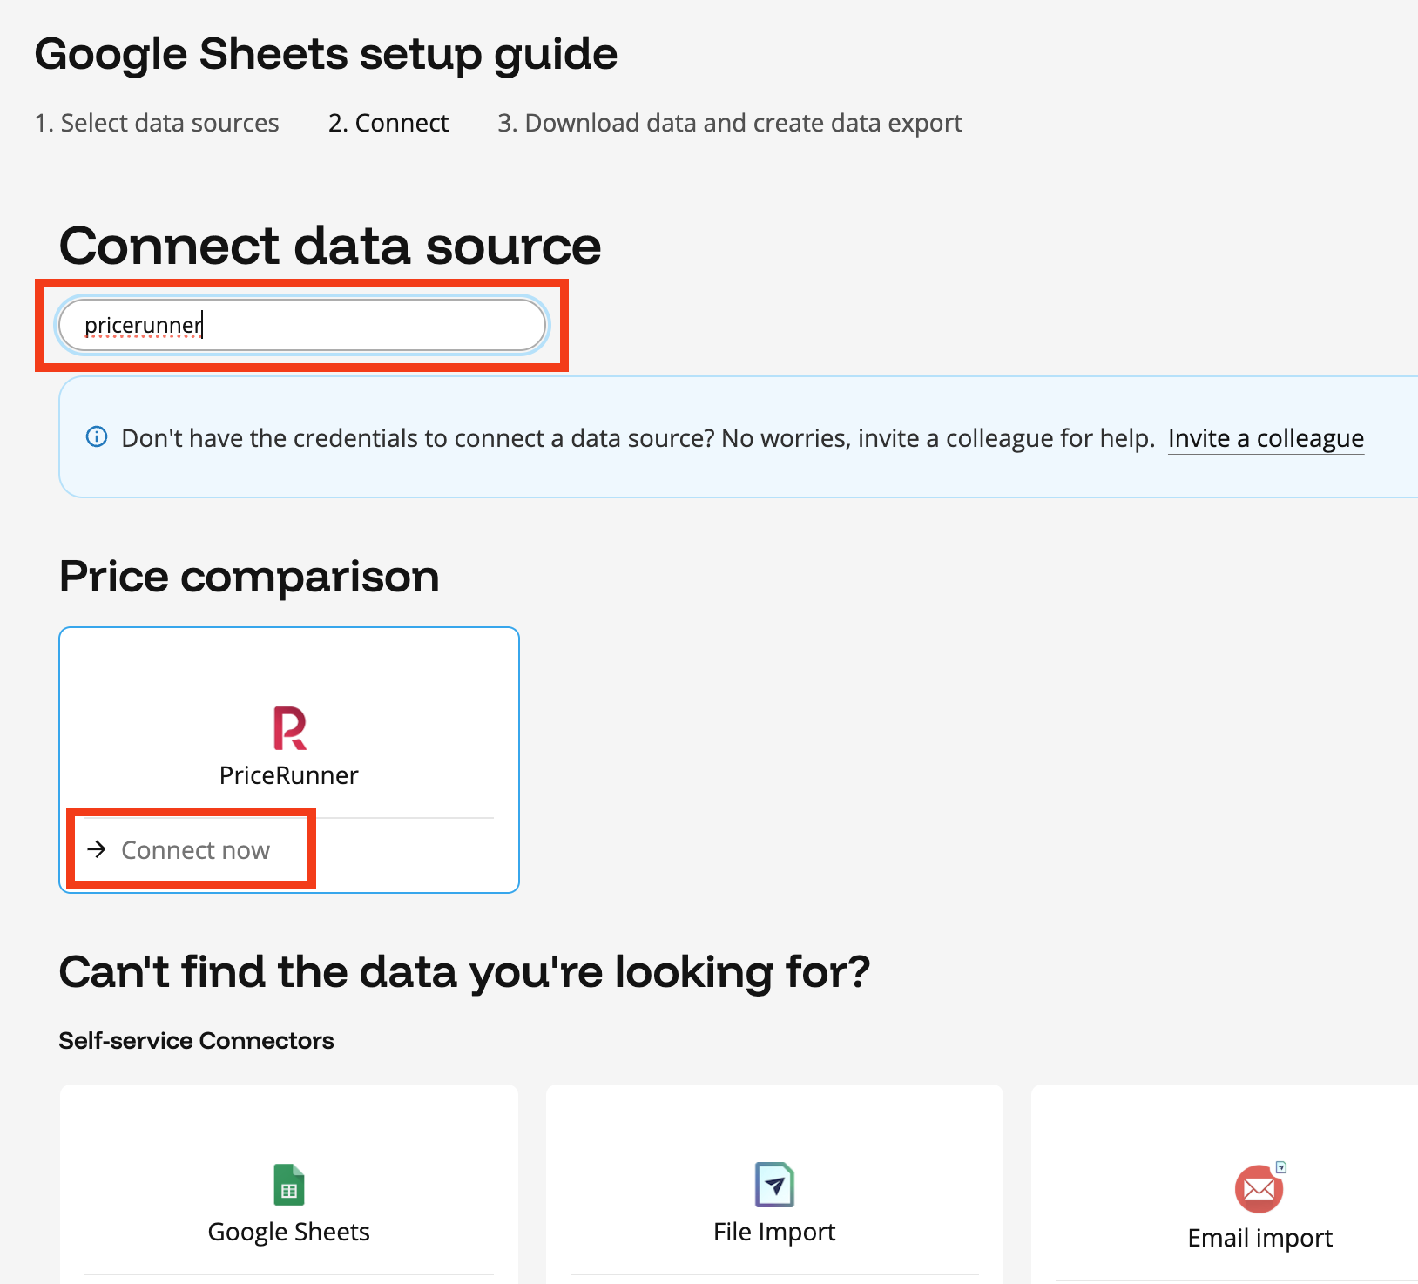Click the Google Sheets setup guide title

click(x=326, y=54)
